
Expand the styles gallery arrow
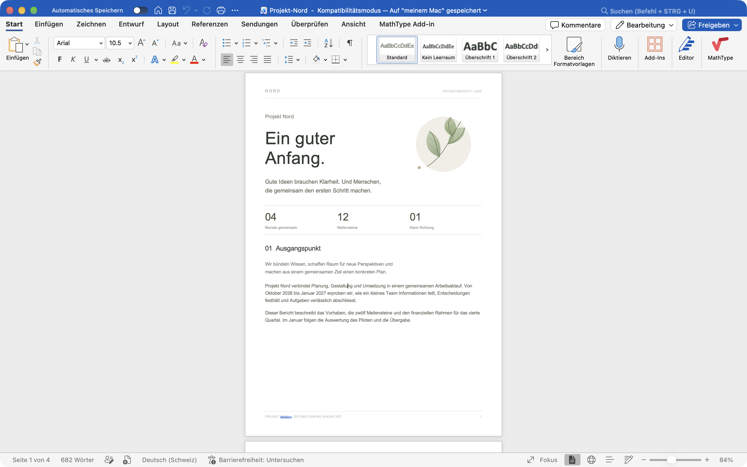click(547, 50)
